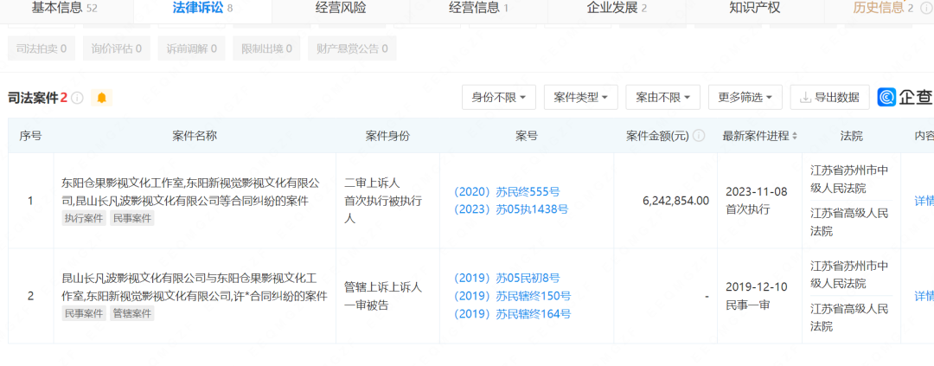
Task: Switch to 知识产权 tab
Action: (755, 8)
